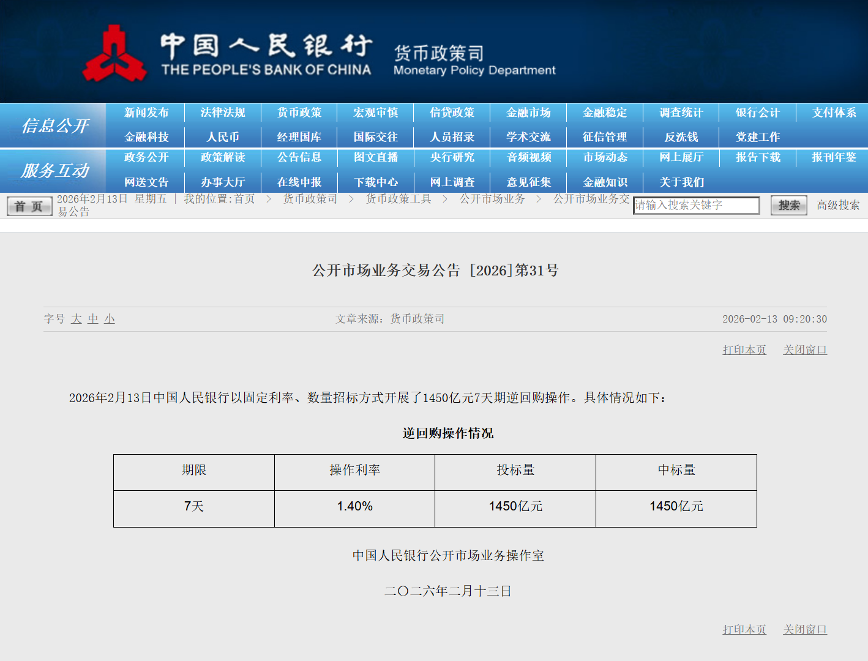Go to 人民币 section
Image resolution: width=868 pixels, height=661 pixels.
223,137
